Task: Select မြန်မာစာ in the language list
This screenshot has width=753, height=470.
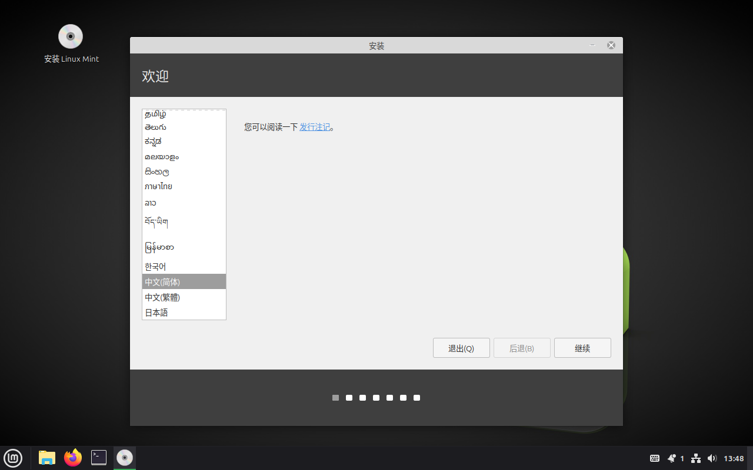Action: 184,247
